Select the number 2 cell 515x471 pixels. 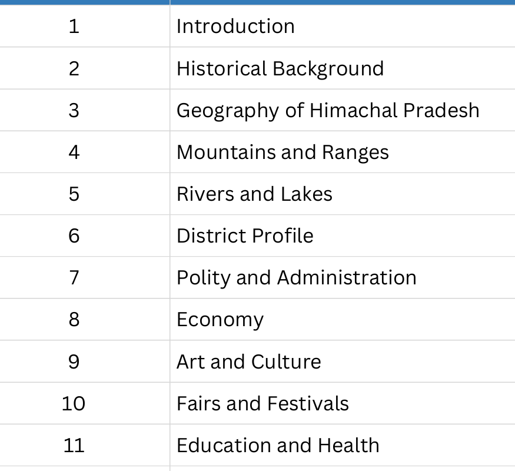[74, 69]
